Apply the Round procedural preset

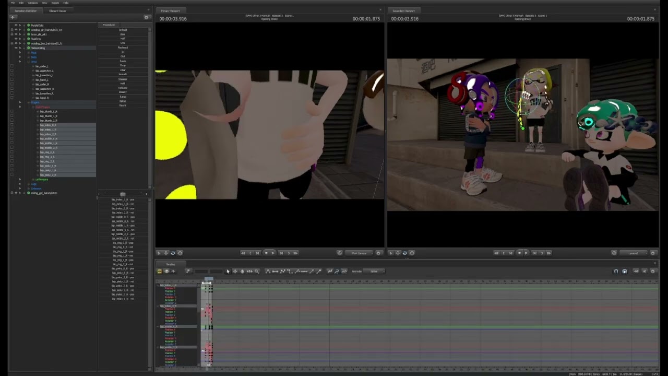coord(123,105)
